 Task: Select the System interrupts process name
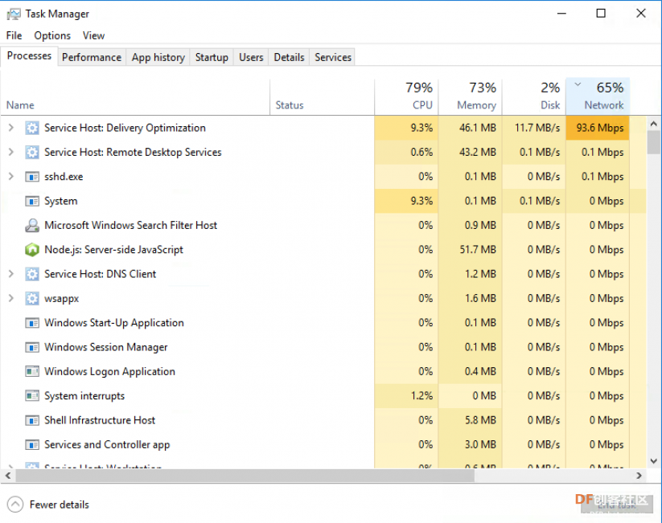[84, 396]
